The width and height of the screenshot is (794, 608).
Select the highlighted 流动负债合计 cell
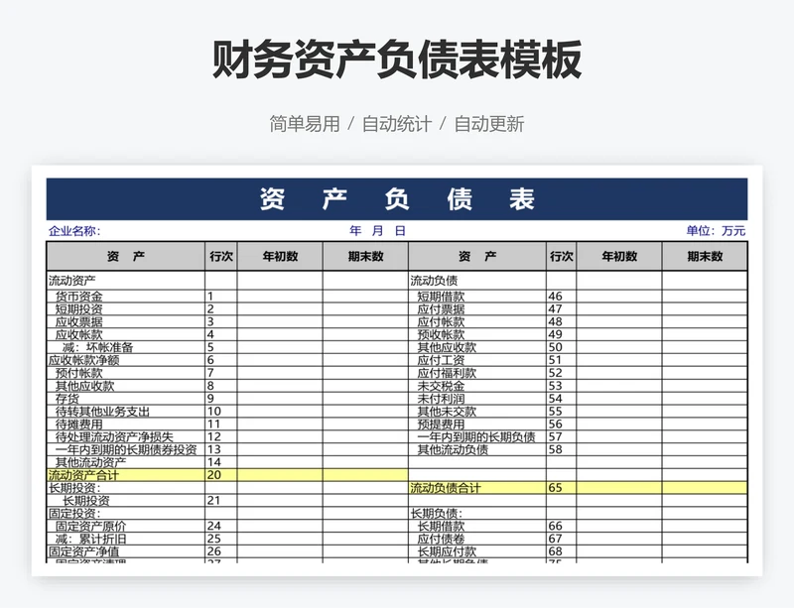(477, 488)
